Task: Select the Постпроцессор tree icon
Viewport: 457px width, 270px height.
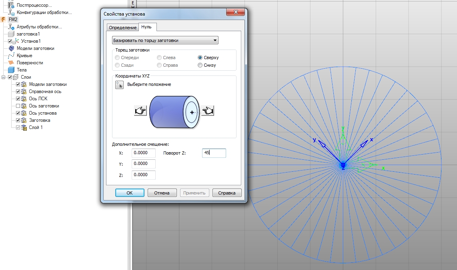Action: click(11, 5)
